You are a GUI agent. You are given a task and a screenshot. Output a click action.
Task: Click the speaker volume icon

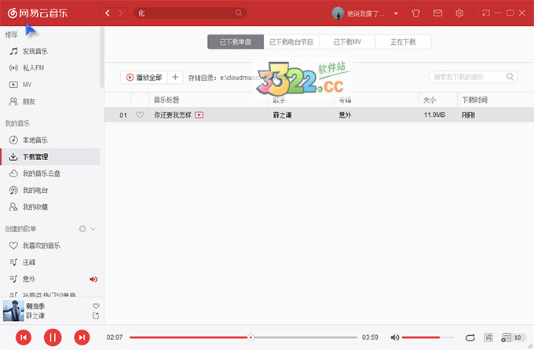(394, 337)
